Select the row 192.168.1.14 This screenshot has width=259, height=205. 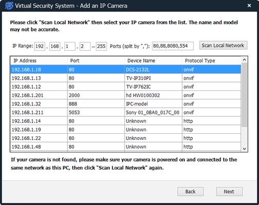(126, 121)
